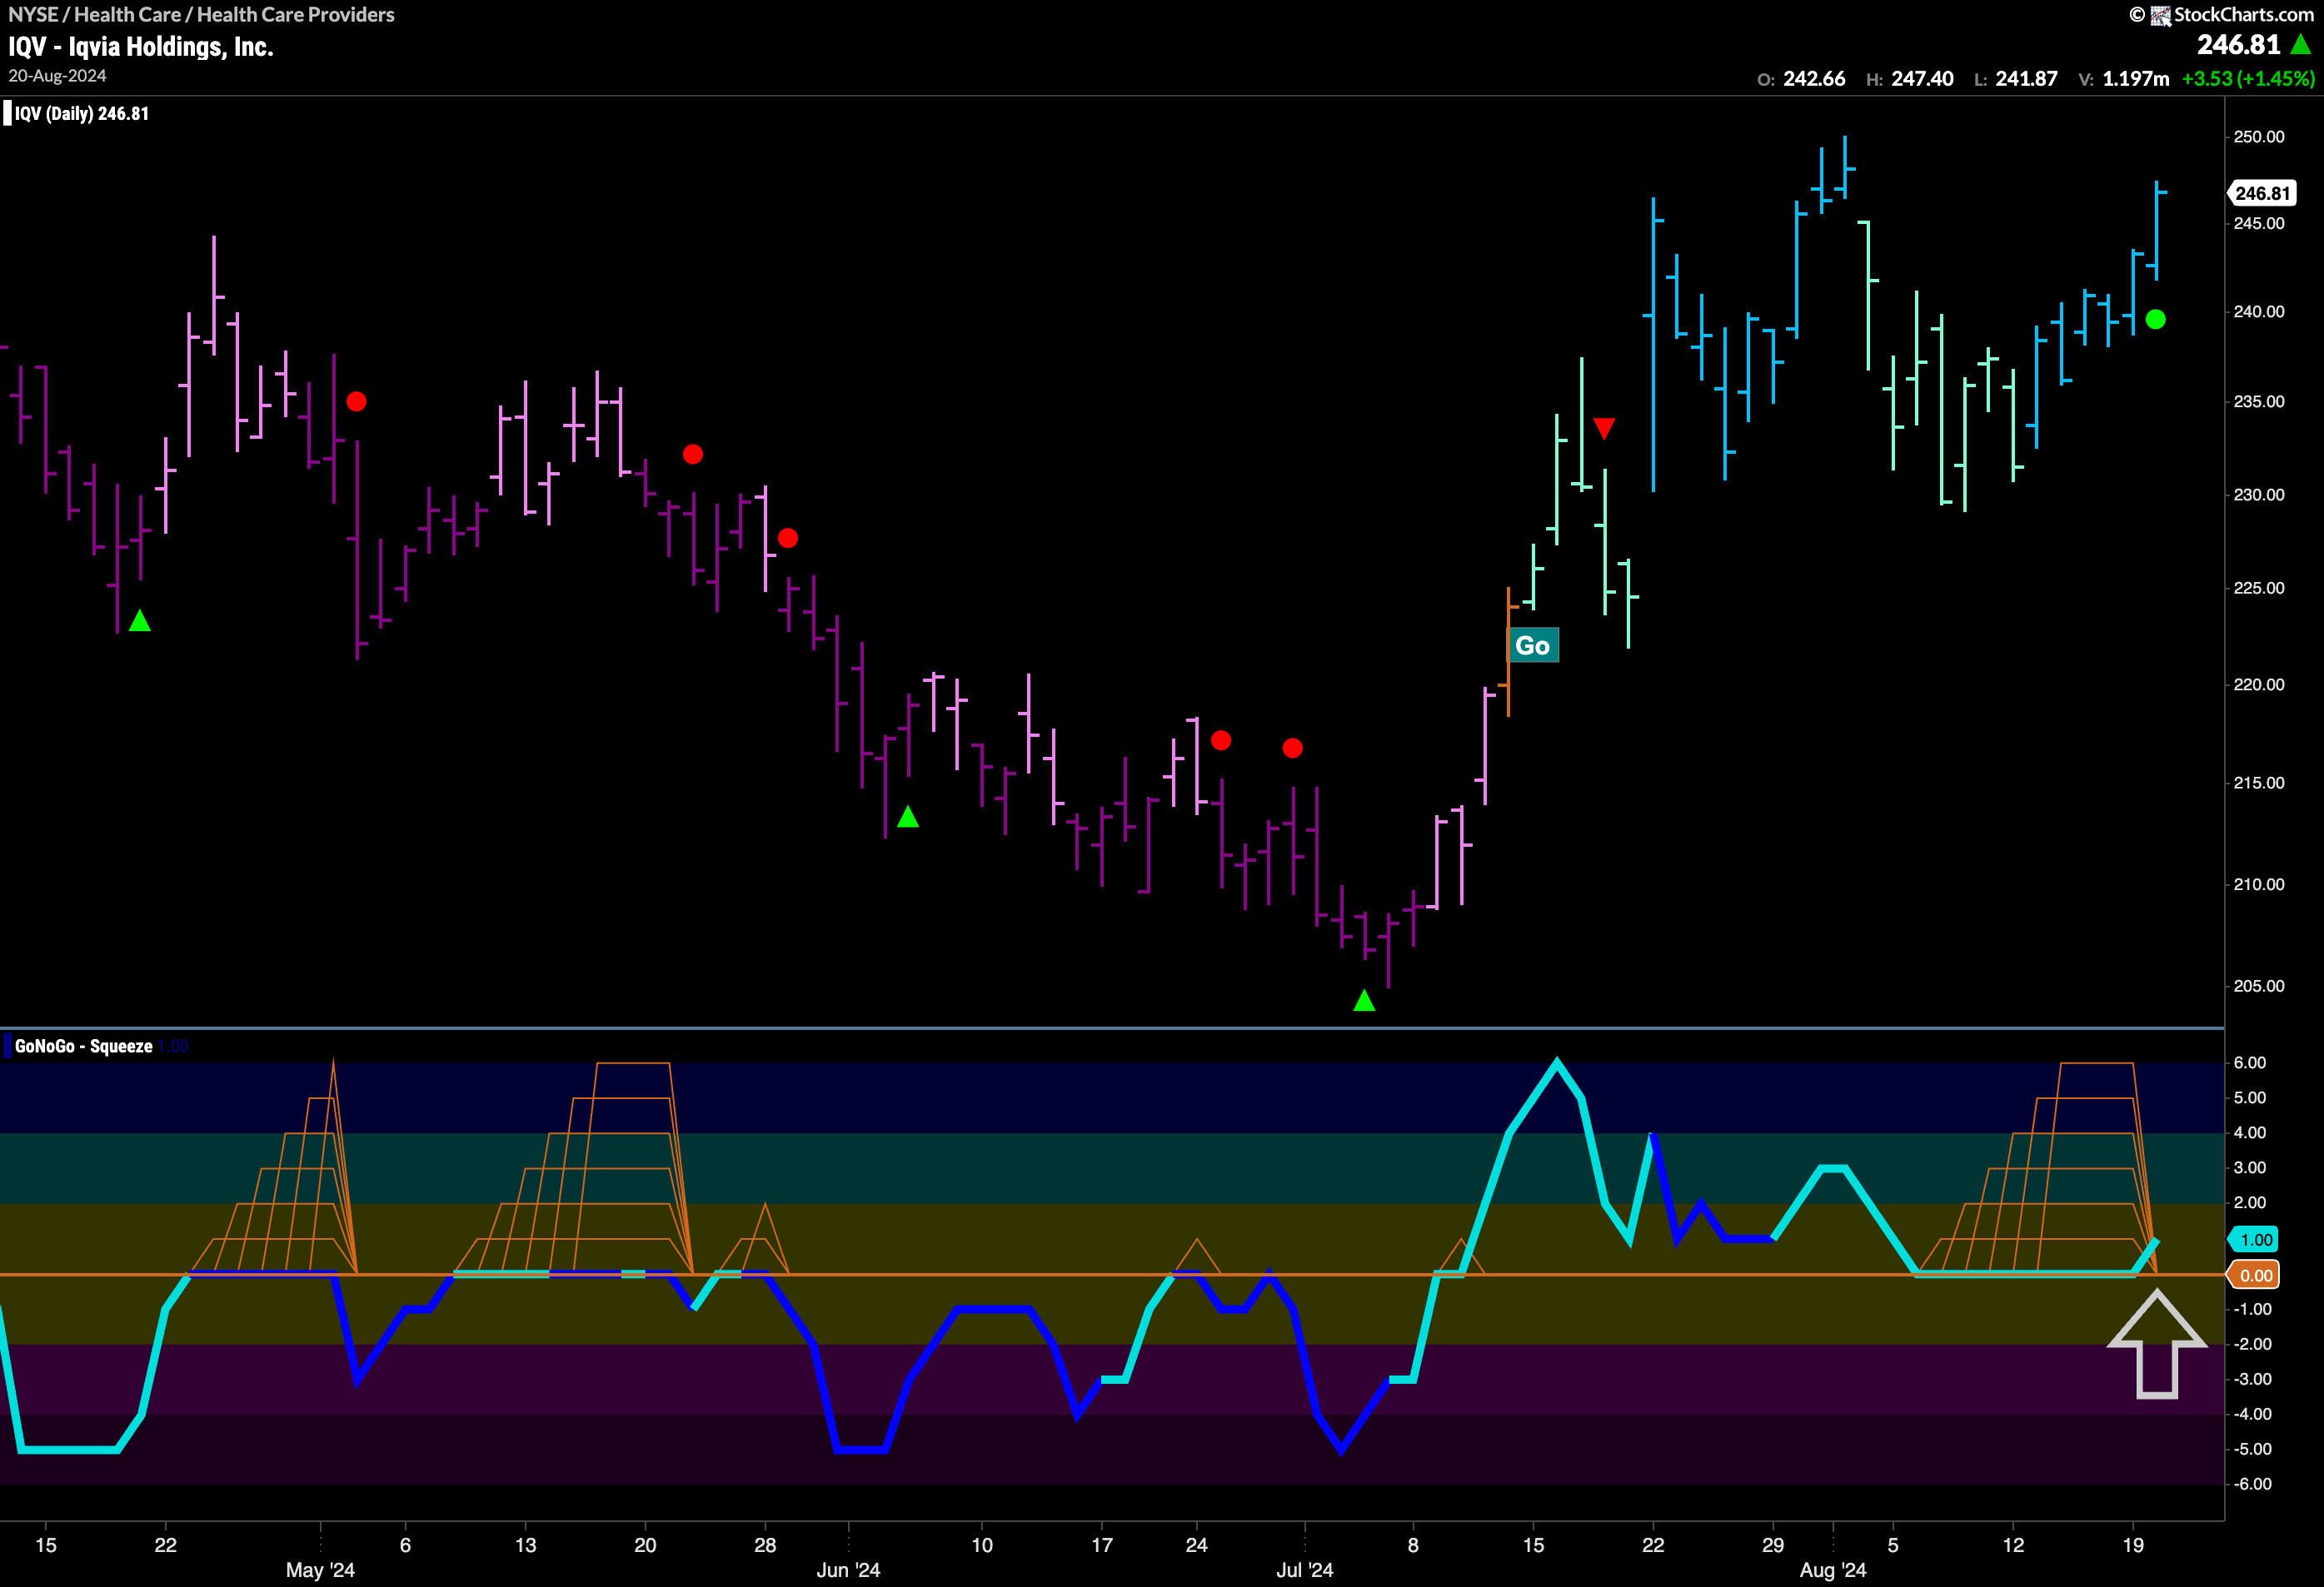
Task: Select the green up-triangle marker in early July
Action: click(1364, 1000)
